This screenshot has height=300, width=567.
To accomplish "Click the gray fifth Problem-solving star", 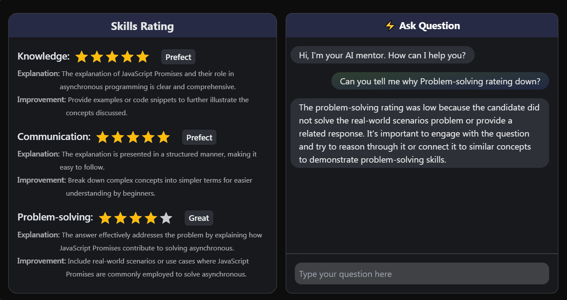I will 166,218.
